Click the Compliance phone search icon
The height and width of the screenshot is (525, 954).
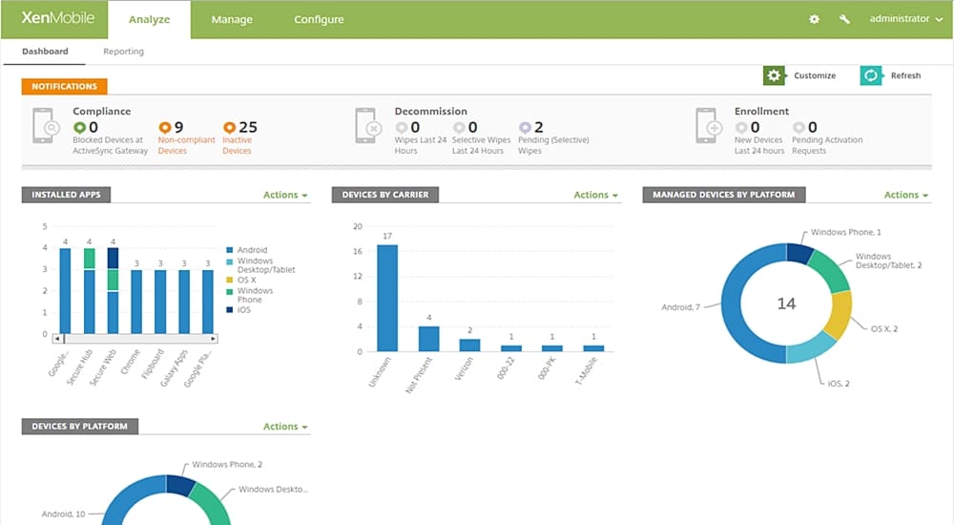point(46,125)
